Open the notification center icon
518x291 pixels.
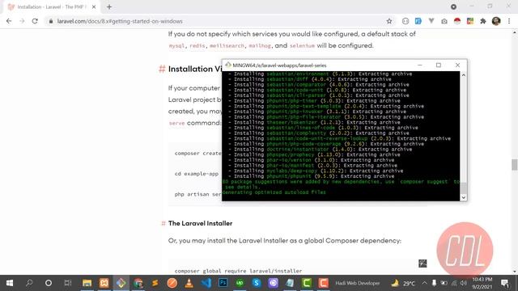coord(505,283)
